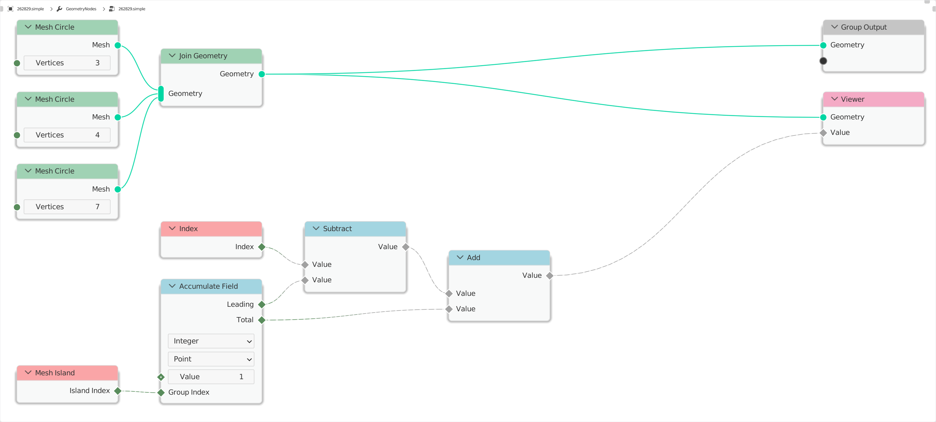Expand the Mesh Circle with 4 vertices
Viewport: 936px width, 422px height.
27,98
